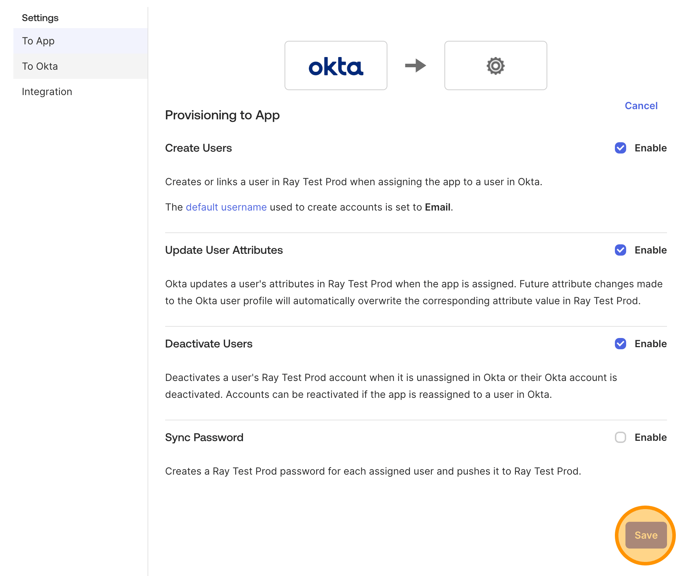Click the Create Users section title

(x=198, y=148)
